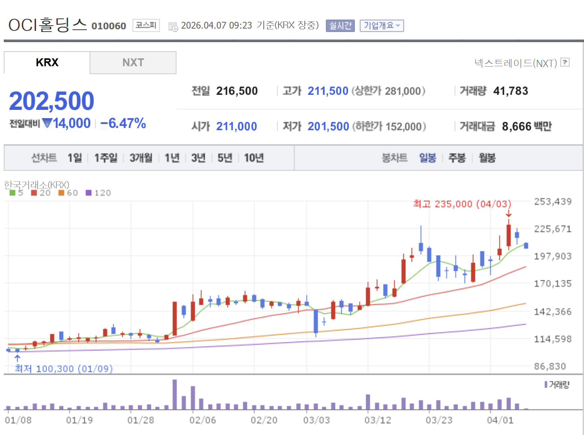Select the KRX tab
The image size is (584, 435).
pos(47,62)
